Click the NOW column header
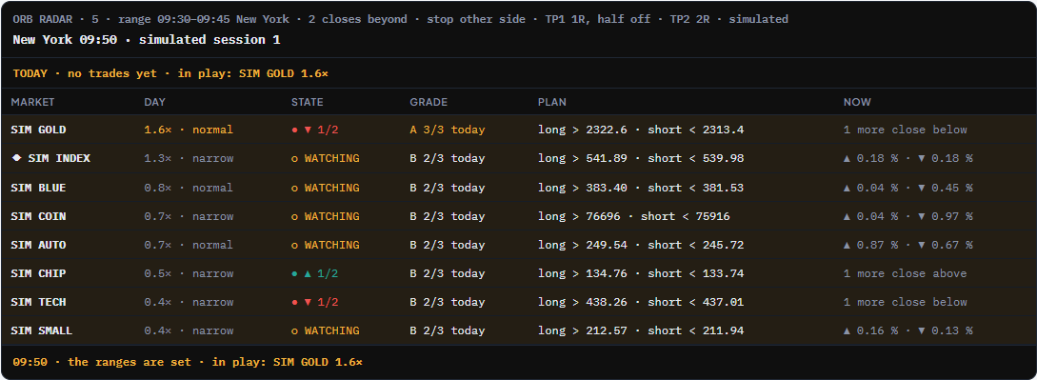Image resolution: width=1037 pixels, height=380 pixels. click(857, 103)
